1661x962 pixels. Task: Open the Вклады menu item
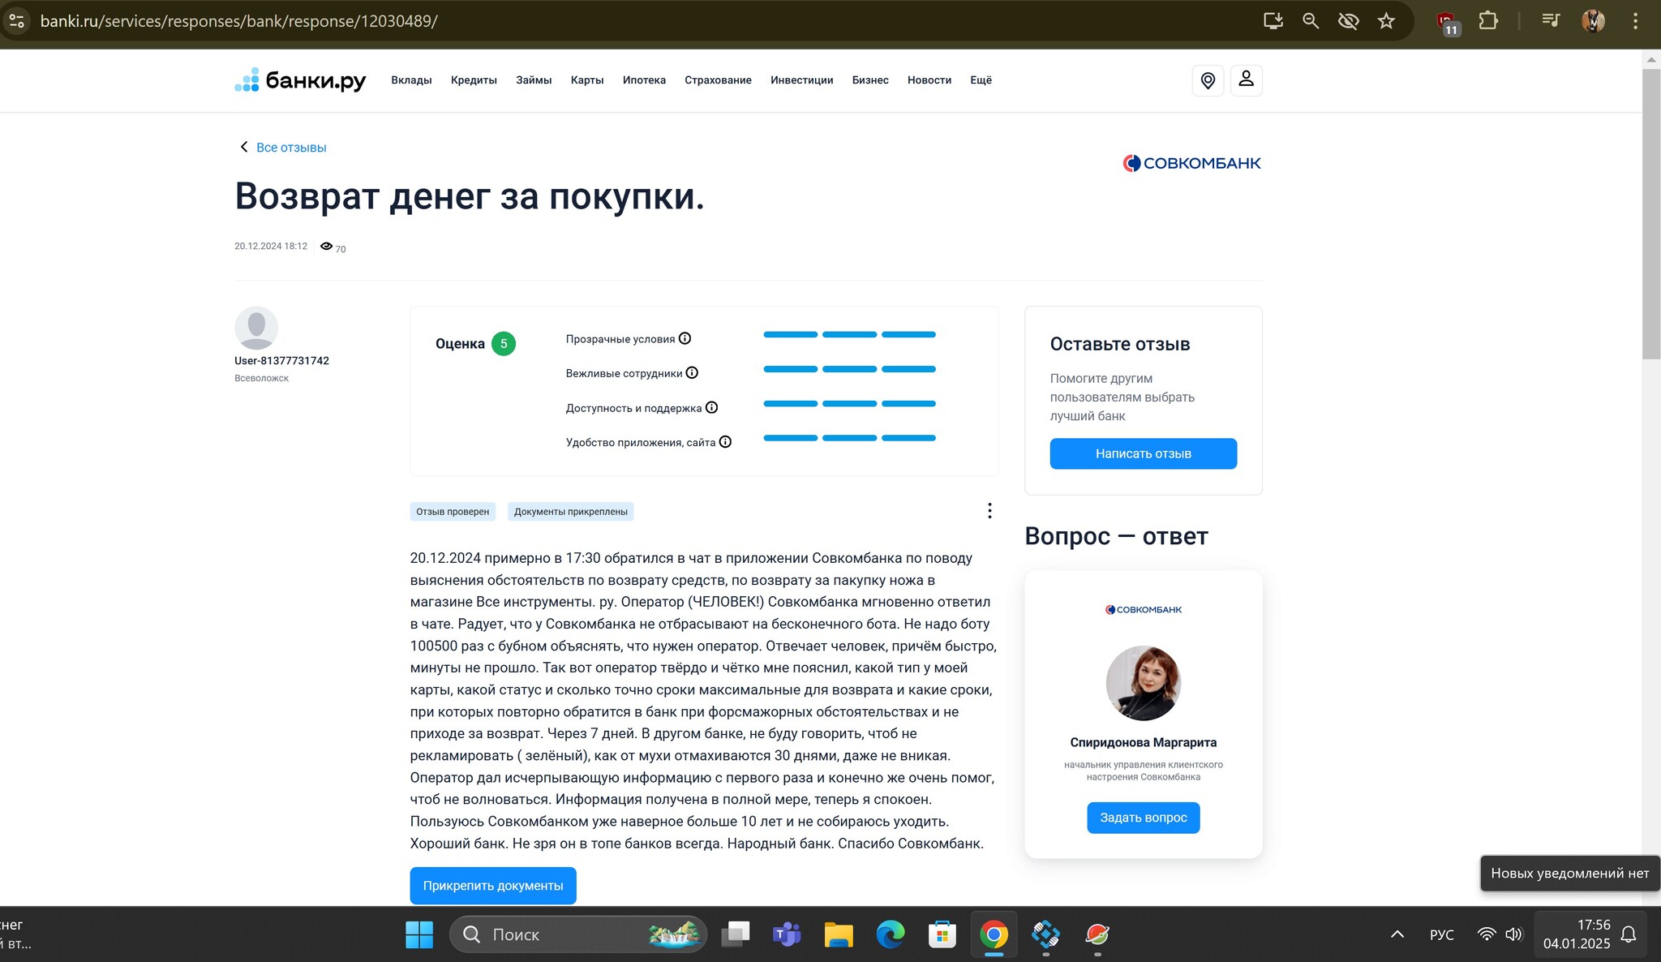tap(411, 80)
